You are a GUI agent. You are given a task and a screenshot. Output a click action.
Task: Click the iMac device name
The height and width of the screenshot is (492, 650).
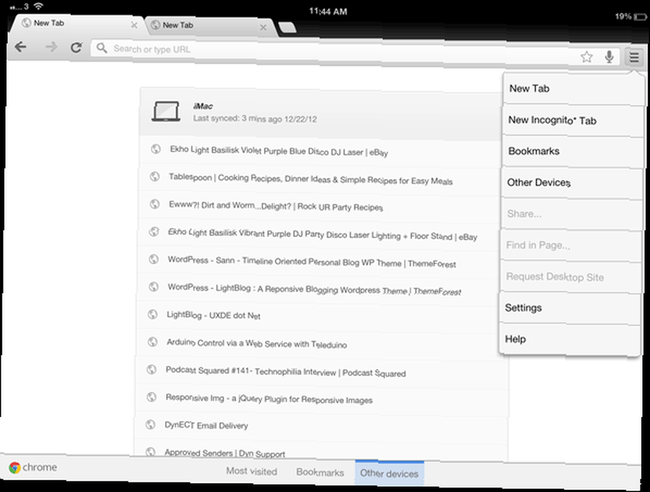pos(203,106)
